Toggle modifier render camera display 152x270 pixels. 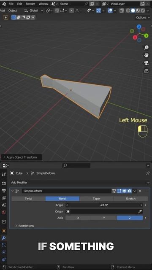point(130,191)
